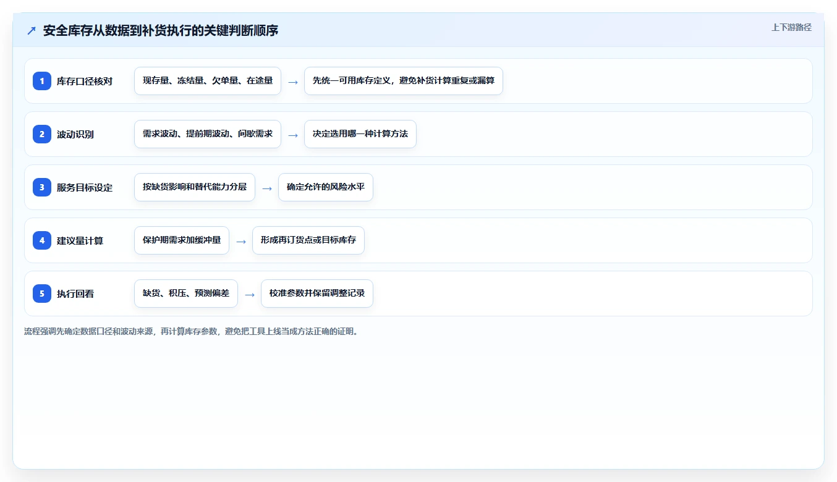
Task: Click the 保护期需求加缓冲量 box
Action: [182, 240]
